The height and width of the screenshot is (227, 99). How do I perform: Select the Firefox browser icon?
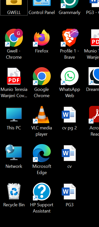point(42,38)
